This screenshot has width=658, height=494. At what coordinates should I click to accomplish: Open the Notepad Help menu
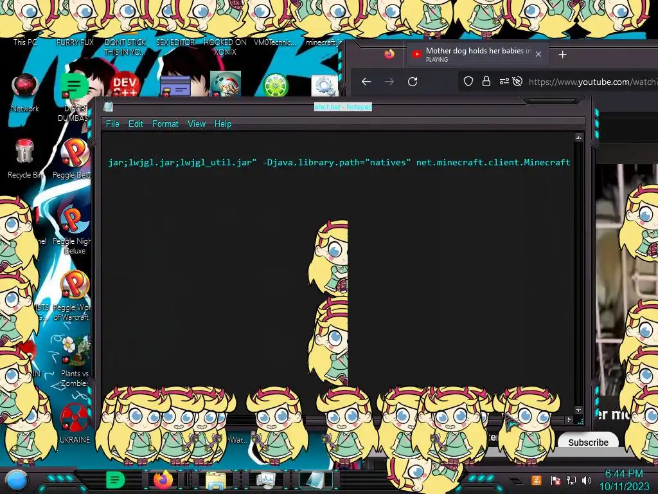(223, 123)
